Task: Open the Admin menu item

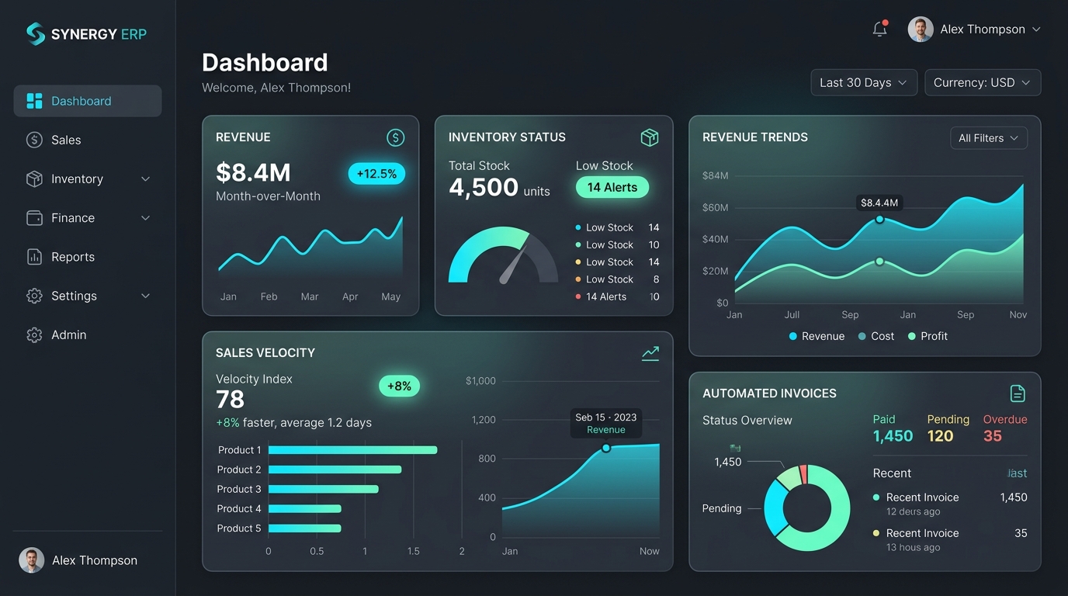Action: tap(88, 334)
